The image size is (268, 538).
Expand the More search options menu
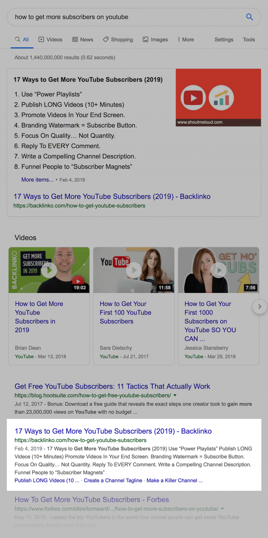(186, 39)
